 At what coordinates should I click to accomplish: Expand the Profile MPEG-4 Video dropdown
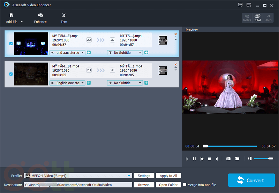click(129, 176)
